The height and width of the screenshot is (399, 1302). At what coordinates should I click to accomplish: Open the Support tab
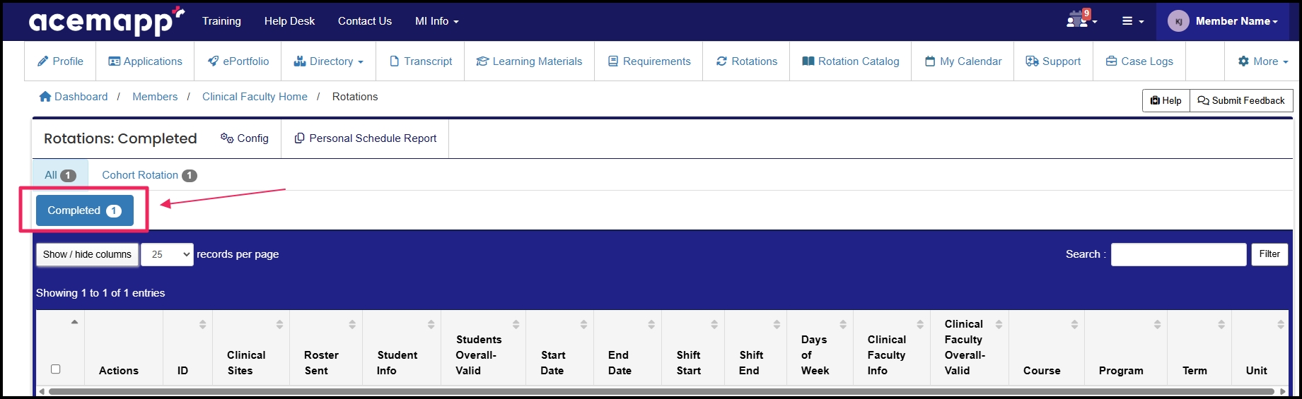click(1053, 61)
